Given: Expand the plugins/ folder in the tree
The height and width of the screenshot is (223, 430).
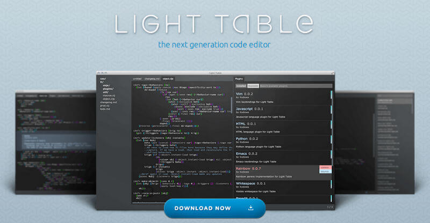Looking at the screenshot, I should coord(108,88).
